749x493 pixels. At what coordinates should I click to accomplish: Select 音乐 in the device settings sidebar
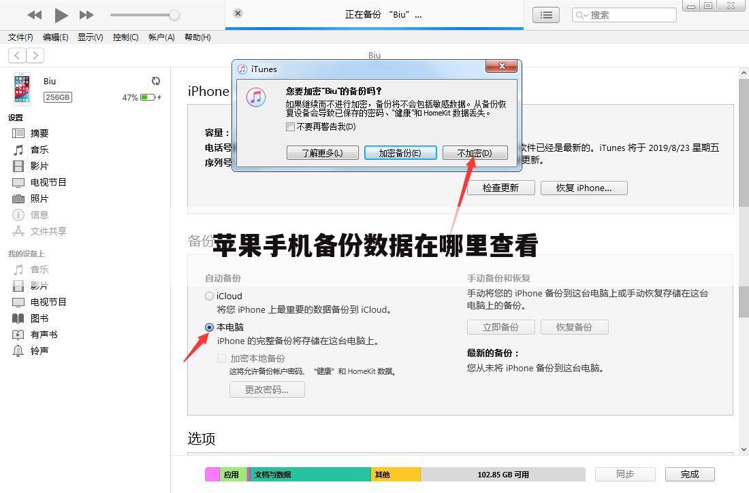coord(39,149)
